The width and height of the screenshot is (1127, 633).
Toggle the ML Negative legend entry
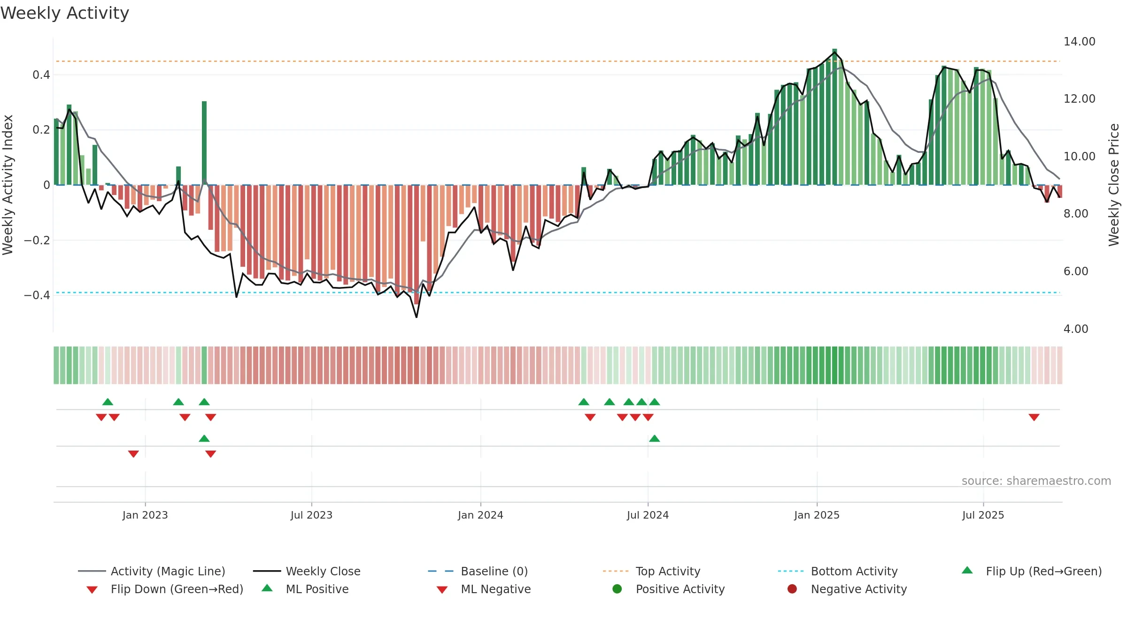coord(483,589)
